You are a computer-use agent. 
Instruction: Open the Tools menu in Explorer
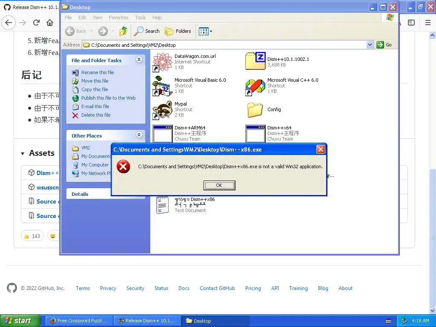pos(141,17)
